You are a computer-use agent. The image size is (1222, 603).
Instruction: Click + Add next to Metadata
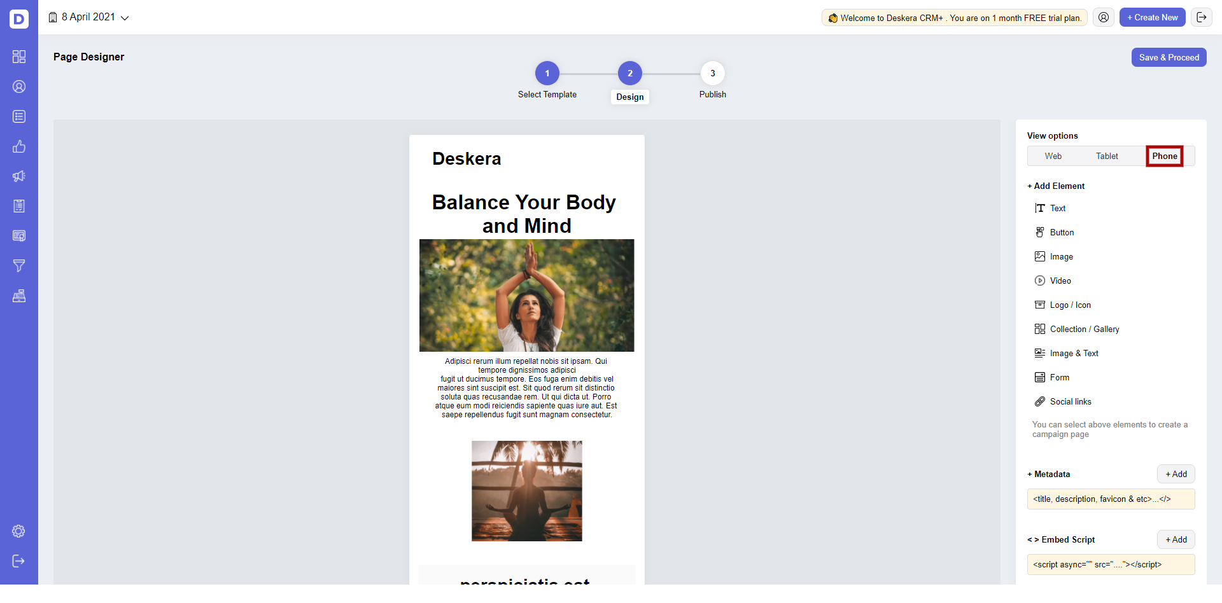click(1176, 474)
